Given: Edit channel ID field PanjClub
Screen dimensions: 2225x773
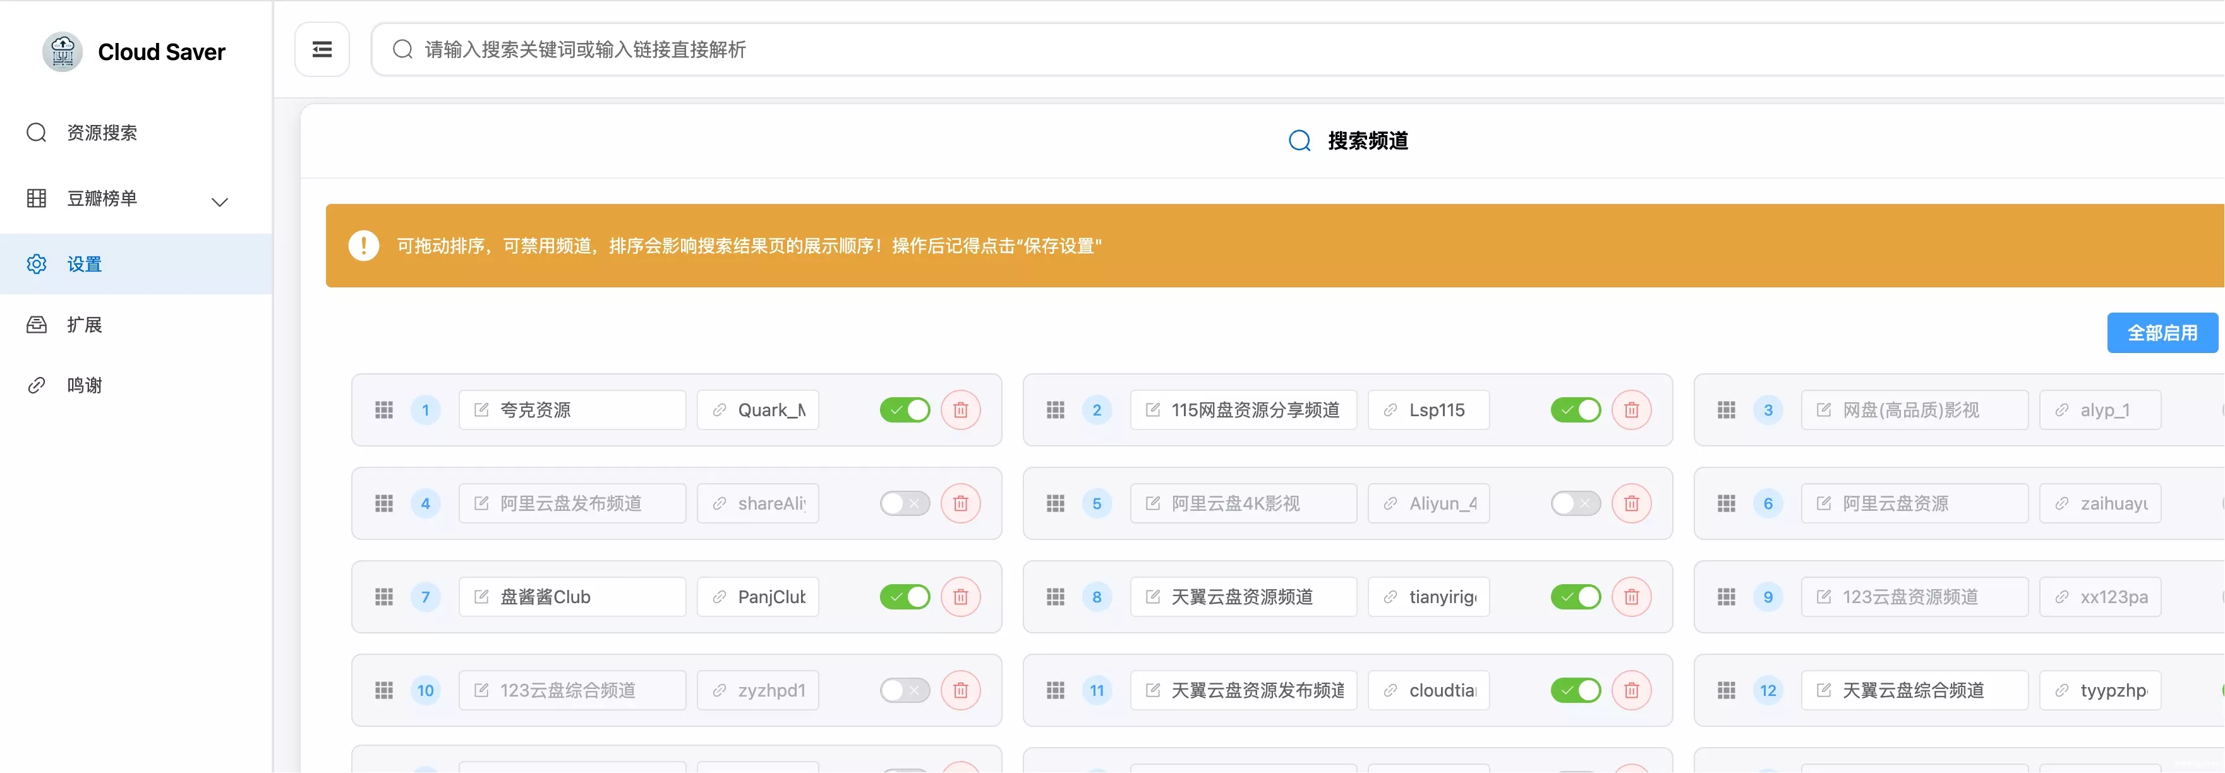Looking at the screenshot, I should click(x=758, y=597).
